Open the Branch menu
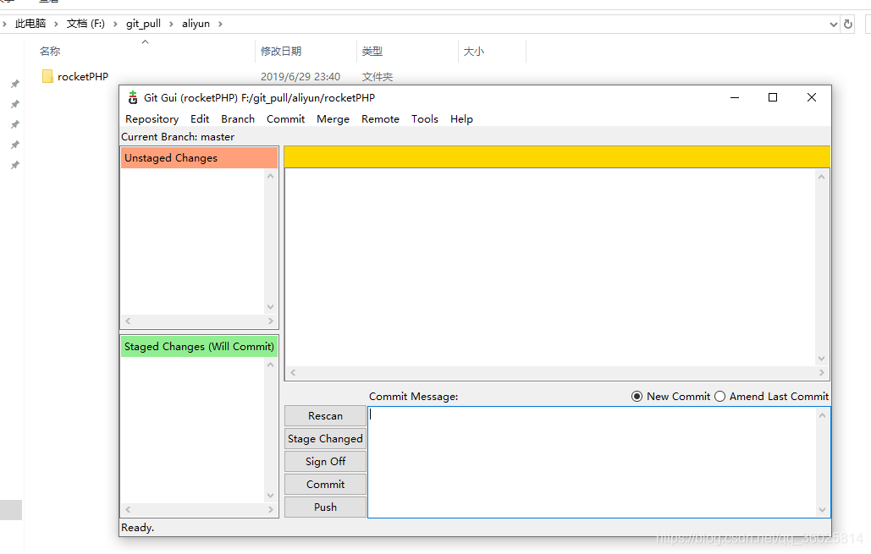The width and height of the screenshot is (871, 554). [x=238, y=118]
